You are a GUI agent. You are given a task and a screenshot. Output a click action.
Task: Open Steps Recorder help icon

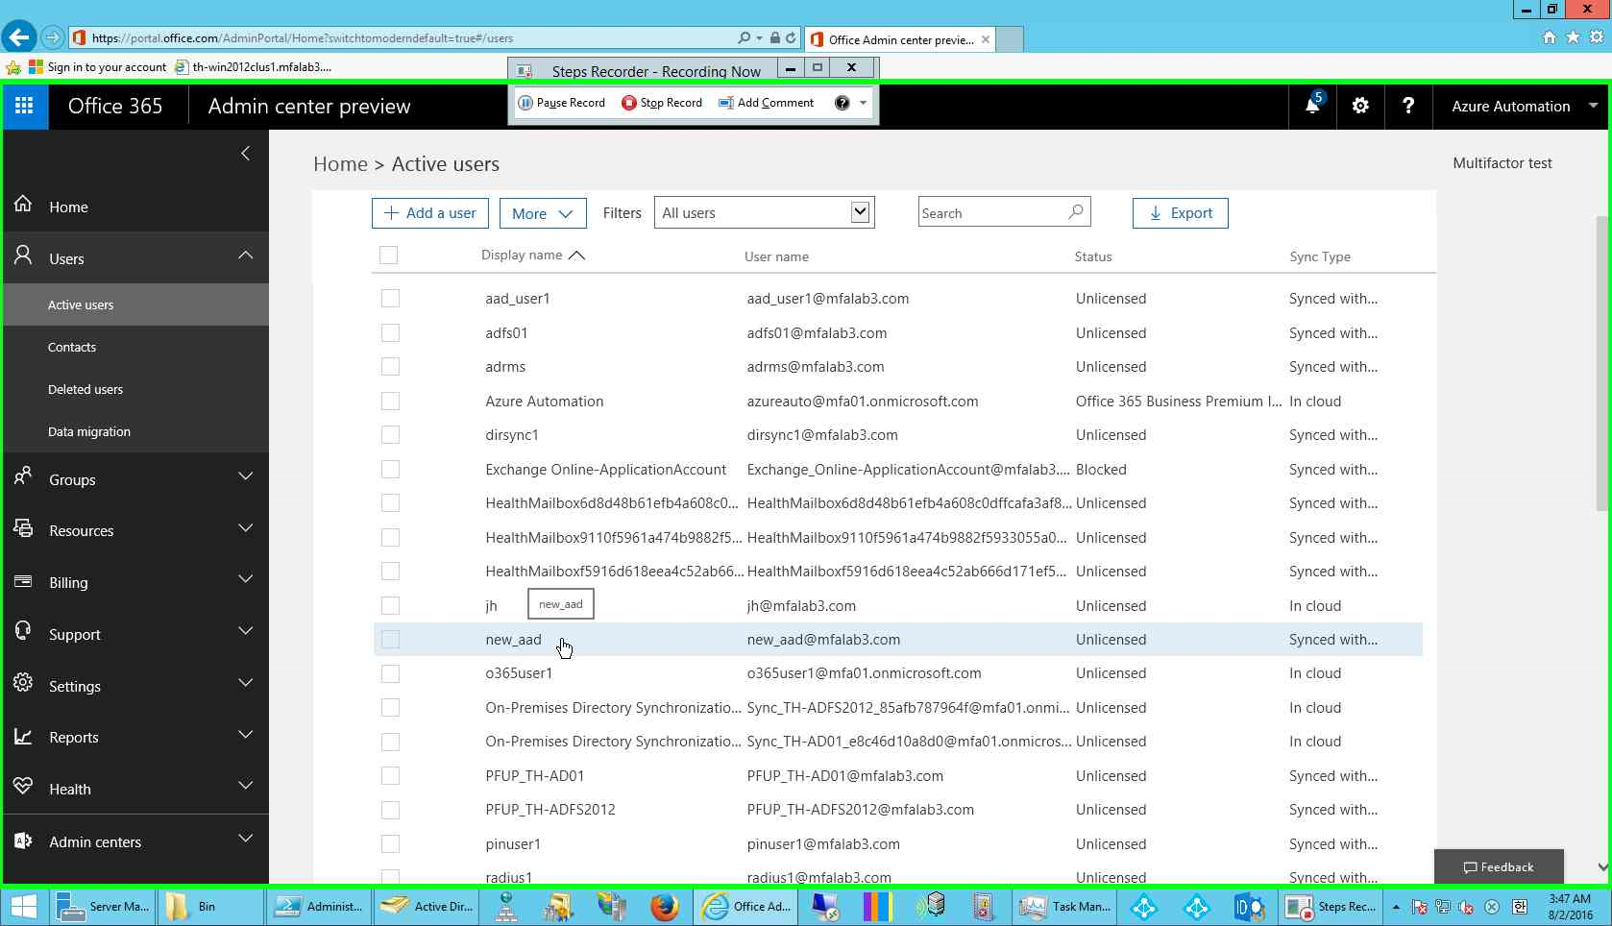pos(843,103)
